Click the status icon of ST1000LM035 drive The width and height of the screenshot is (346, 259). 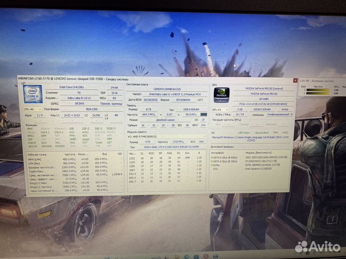(212, 161)
